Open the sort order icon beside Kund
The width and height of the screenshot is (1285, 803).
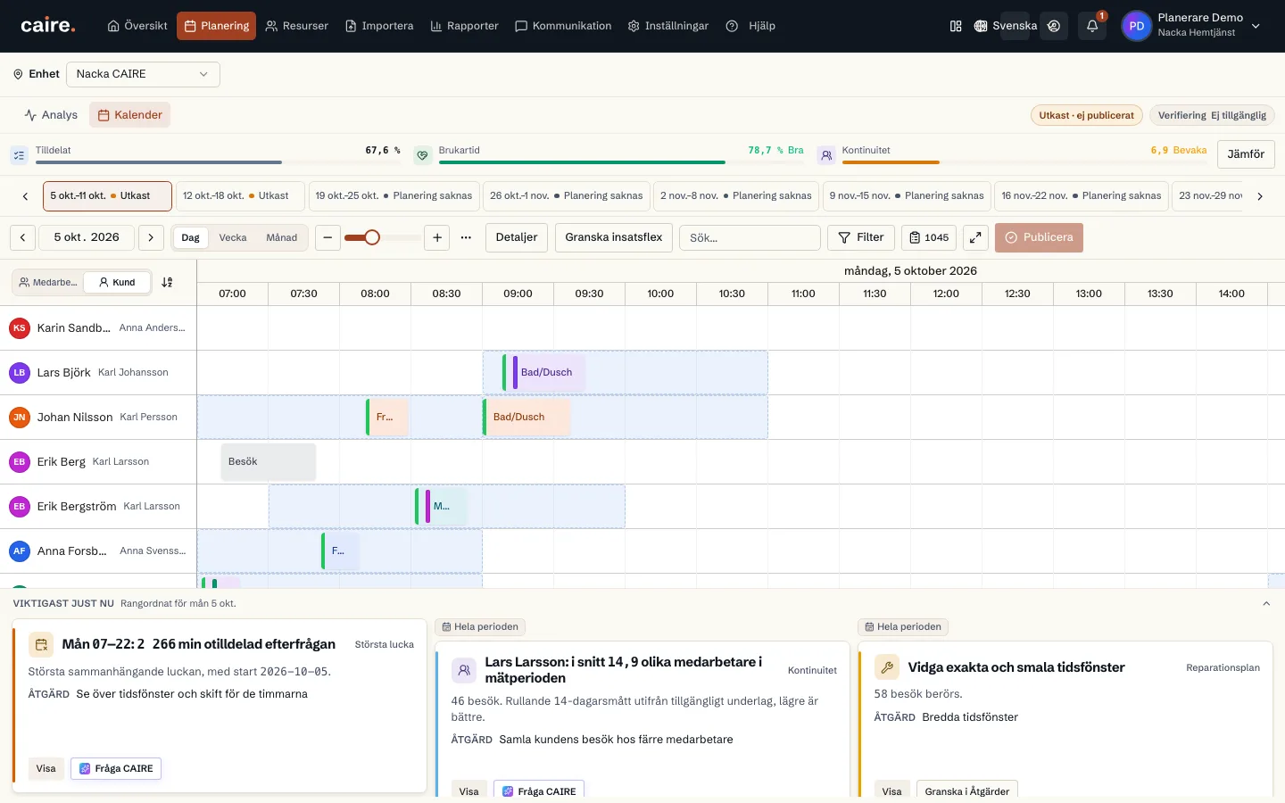(167, 282)
